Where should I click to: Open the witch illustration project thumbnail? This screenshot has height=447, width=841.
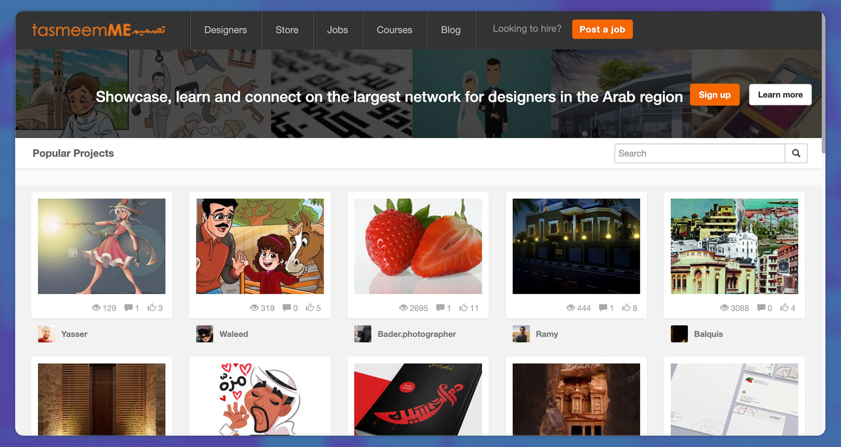[102, 246]
